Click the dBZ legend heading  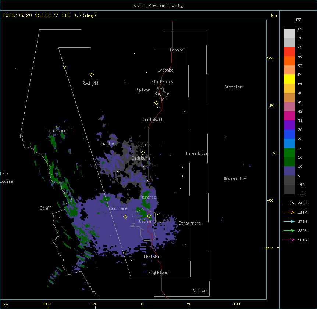coord(298,19)
